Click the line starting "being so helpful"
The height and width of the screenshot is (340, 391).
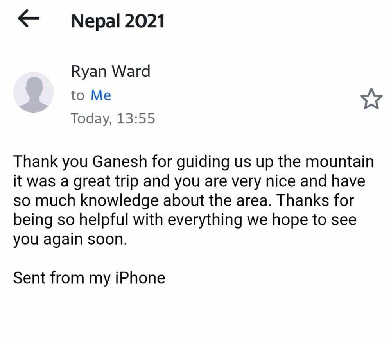click(185, 220)
